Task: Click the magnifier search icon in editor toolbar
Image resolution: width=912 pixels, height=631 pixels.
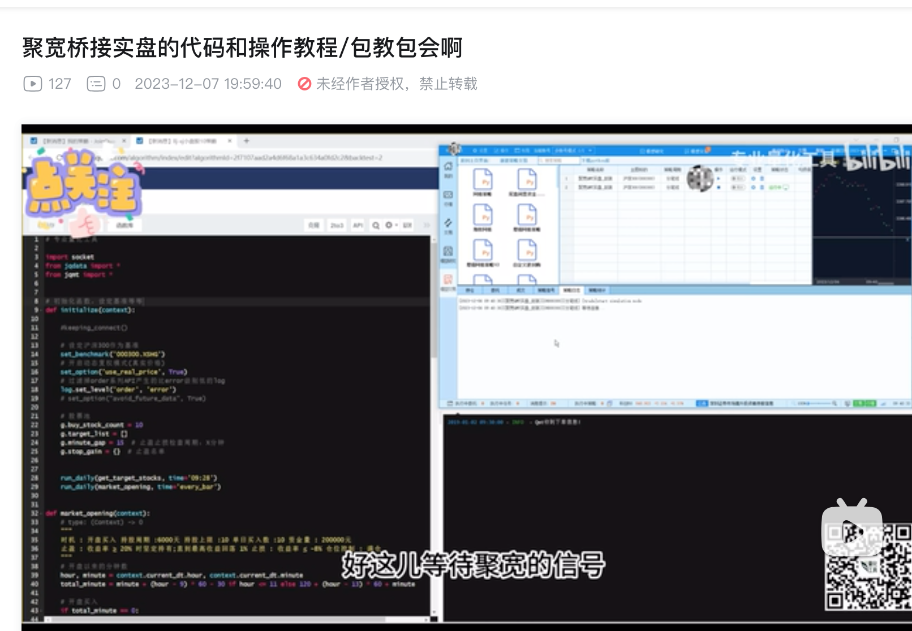Action: pyautogui.click(x=376, y=225)
